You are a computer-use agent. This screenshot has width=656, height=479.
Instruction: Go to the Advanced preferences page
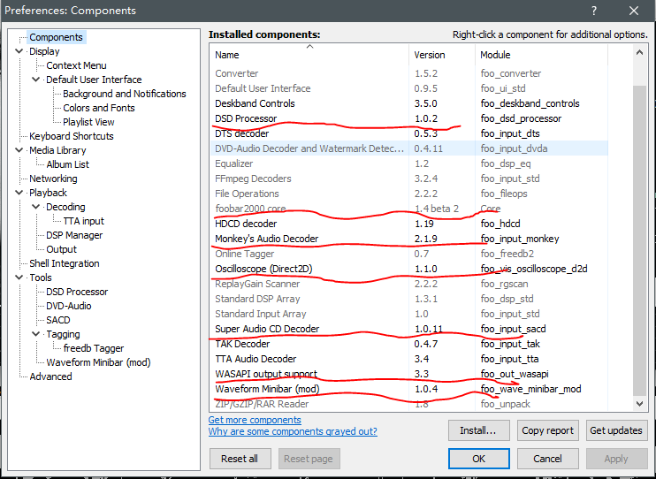pyautogui.click(x=50, y=376)
